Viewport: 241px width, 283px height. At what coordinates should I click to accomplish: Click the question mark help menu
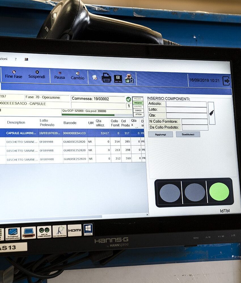point(16,59)
